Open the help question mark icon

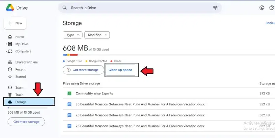coord(272,8)
